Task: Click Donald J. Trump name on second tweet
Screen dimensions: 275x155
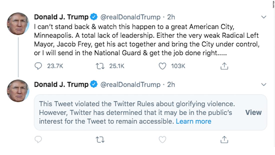Action: pos(61,85)
